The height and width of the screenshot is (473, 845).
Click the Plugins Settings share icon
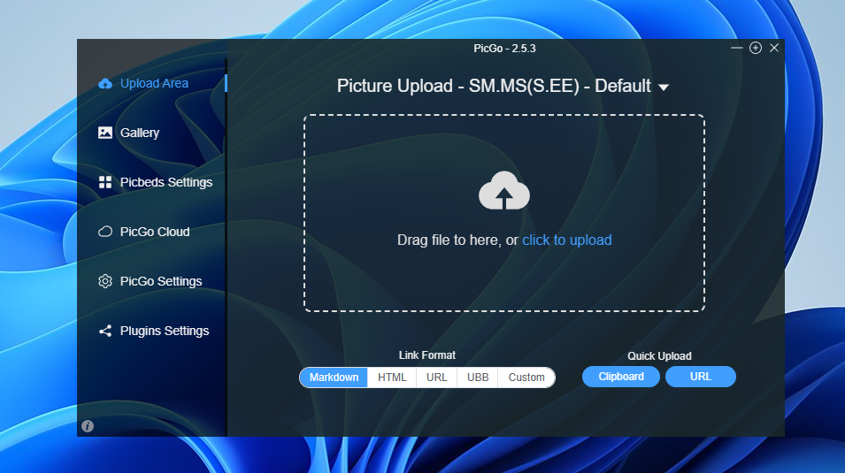point(105,331)
